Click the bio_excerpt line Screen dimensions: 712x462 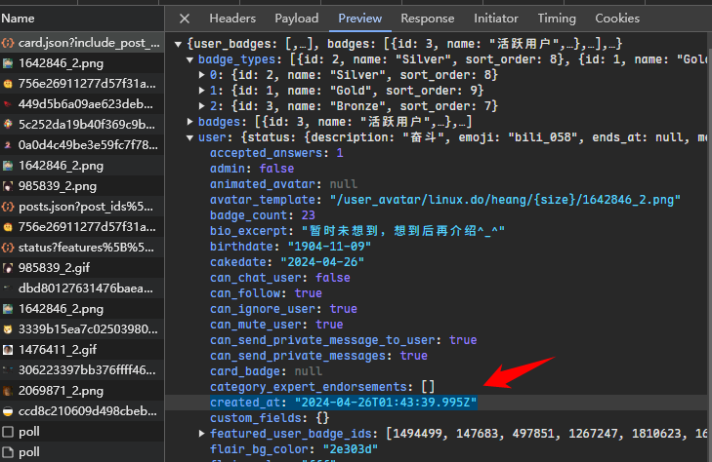tap(357, 231)
